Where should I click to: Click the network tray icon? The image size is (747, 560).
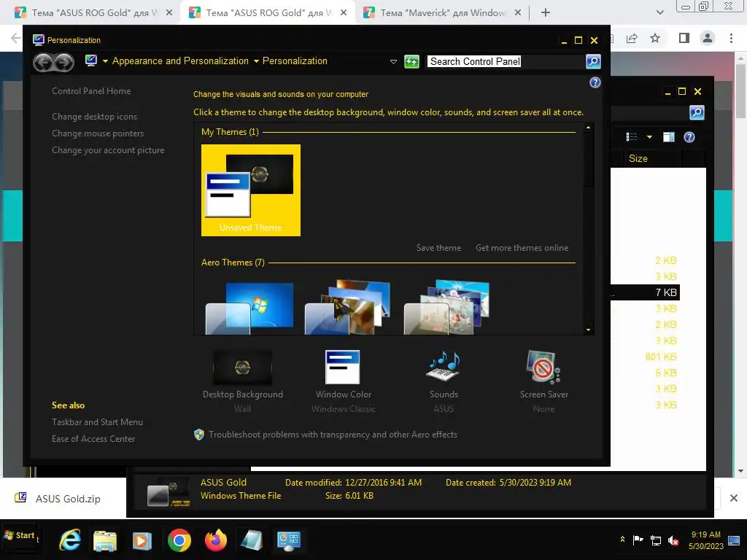[x=656, y=540]
